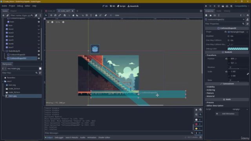Click the Stop running project icon
Screen dimensions: 251x141
tap(215, 6)
